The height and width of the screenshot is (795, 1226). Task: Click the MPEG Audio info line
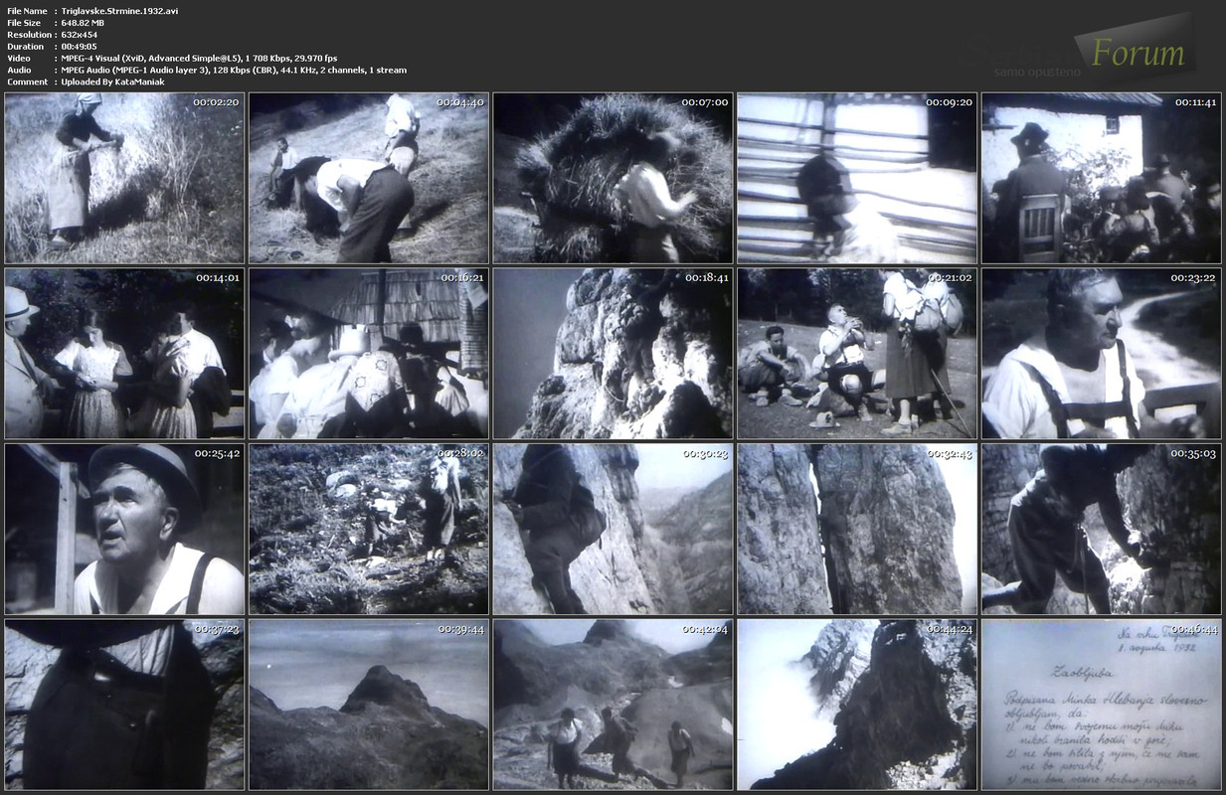click(234, 71)
